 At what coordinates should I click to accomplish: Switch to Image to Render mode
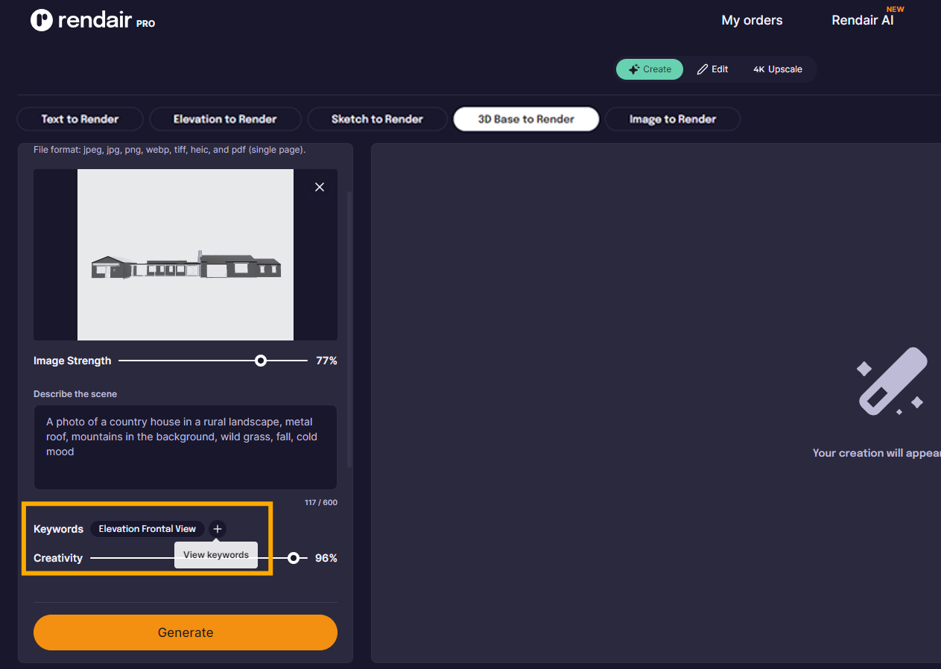pyautogui.click(x=672, y=119)
